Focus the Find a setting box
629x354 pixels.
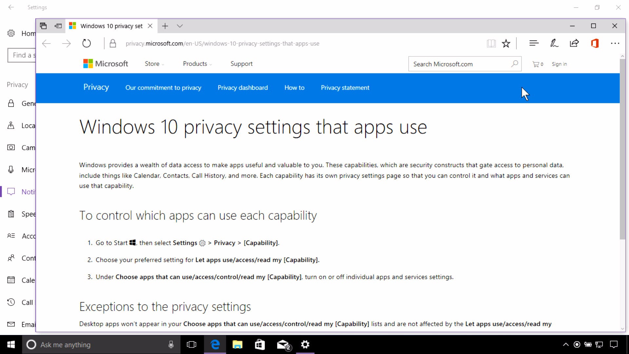point(22,55)
